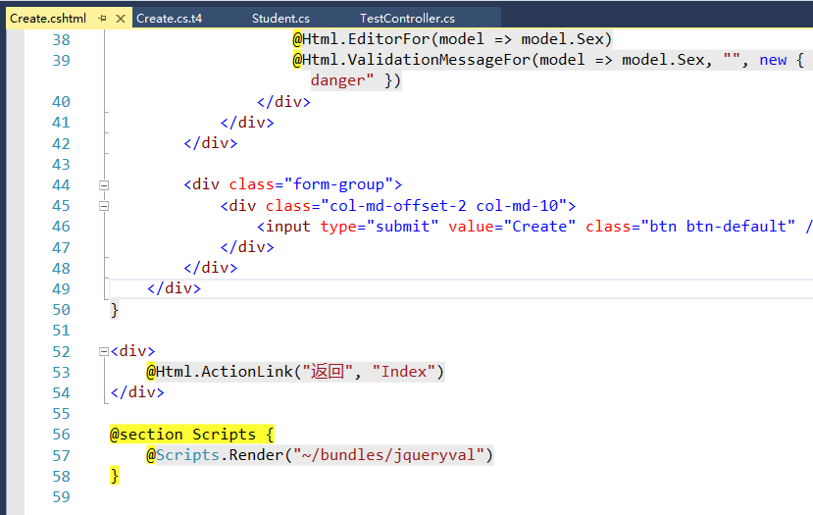Viewport: 813px width, 515px height.
Task: Collapse the col-md-offset-2 div at line 45
Action: [104, 206]
